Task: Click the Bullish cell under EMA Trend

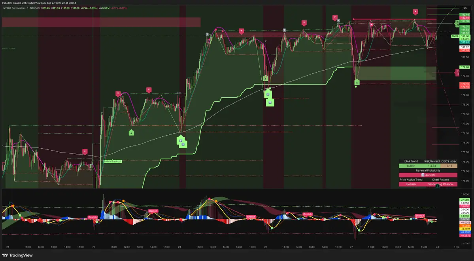Action: click(x=411, y=166)
